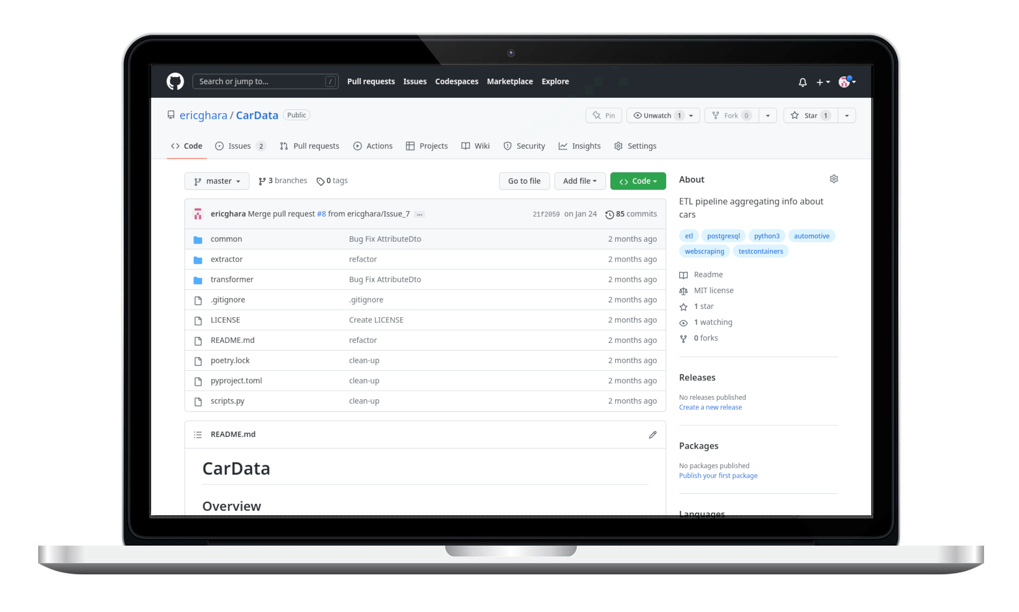Screen dimensions: 1019x612
Task: Click the Readme book icon in About
Action: pos(683,275)
